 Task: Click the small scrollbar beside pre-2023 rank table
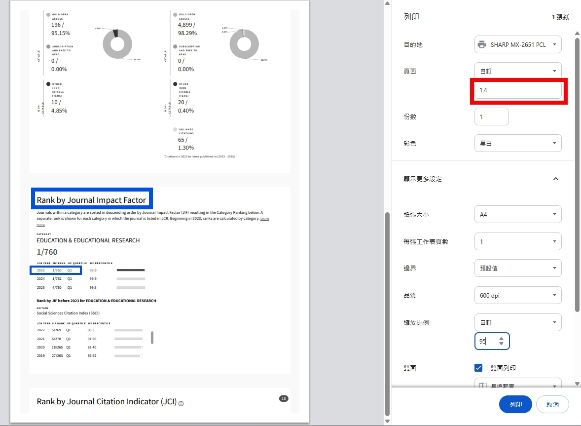pyautogui.click(x=152, y=337)
